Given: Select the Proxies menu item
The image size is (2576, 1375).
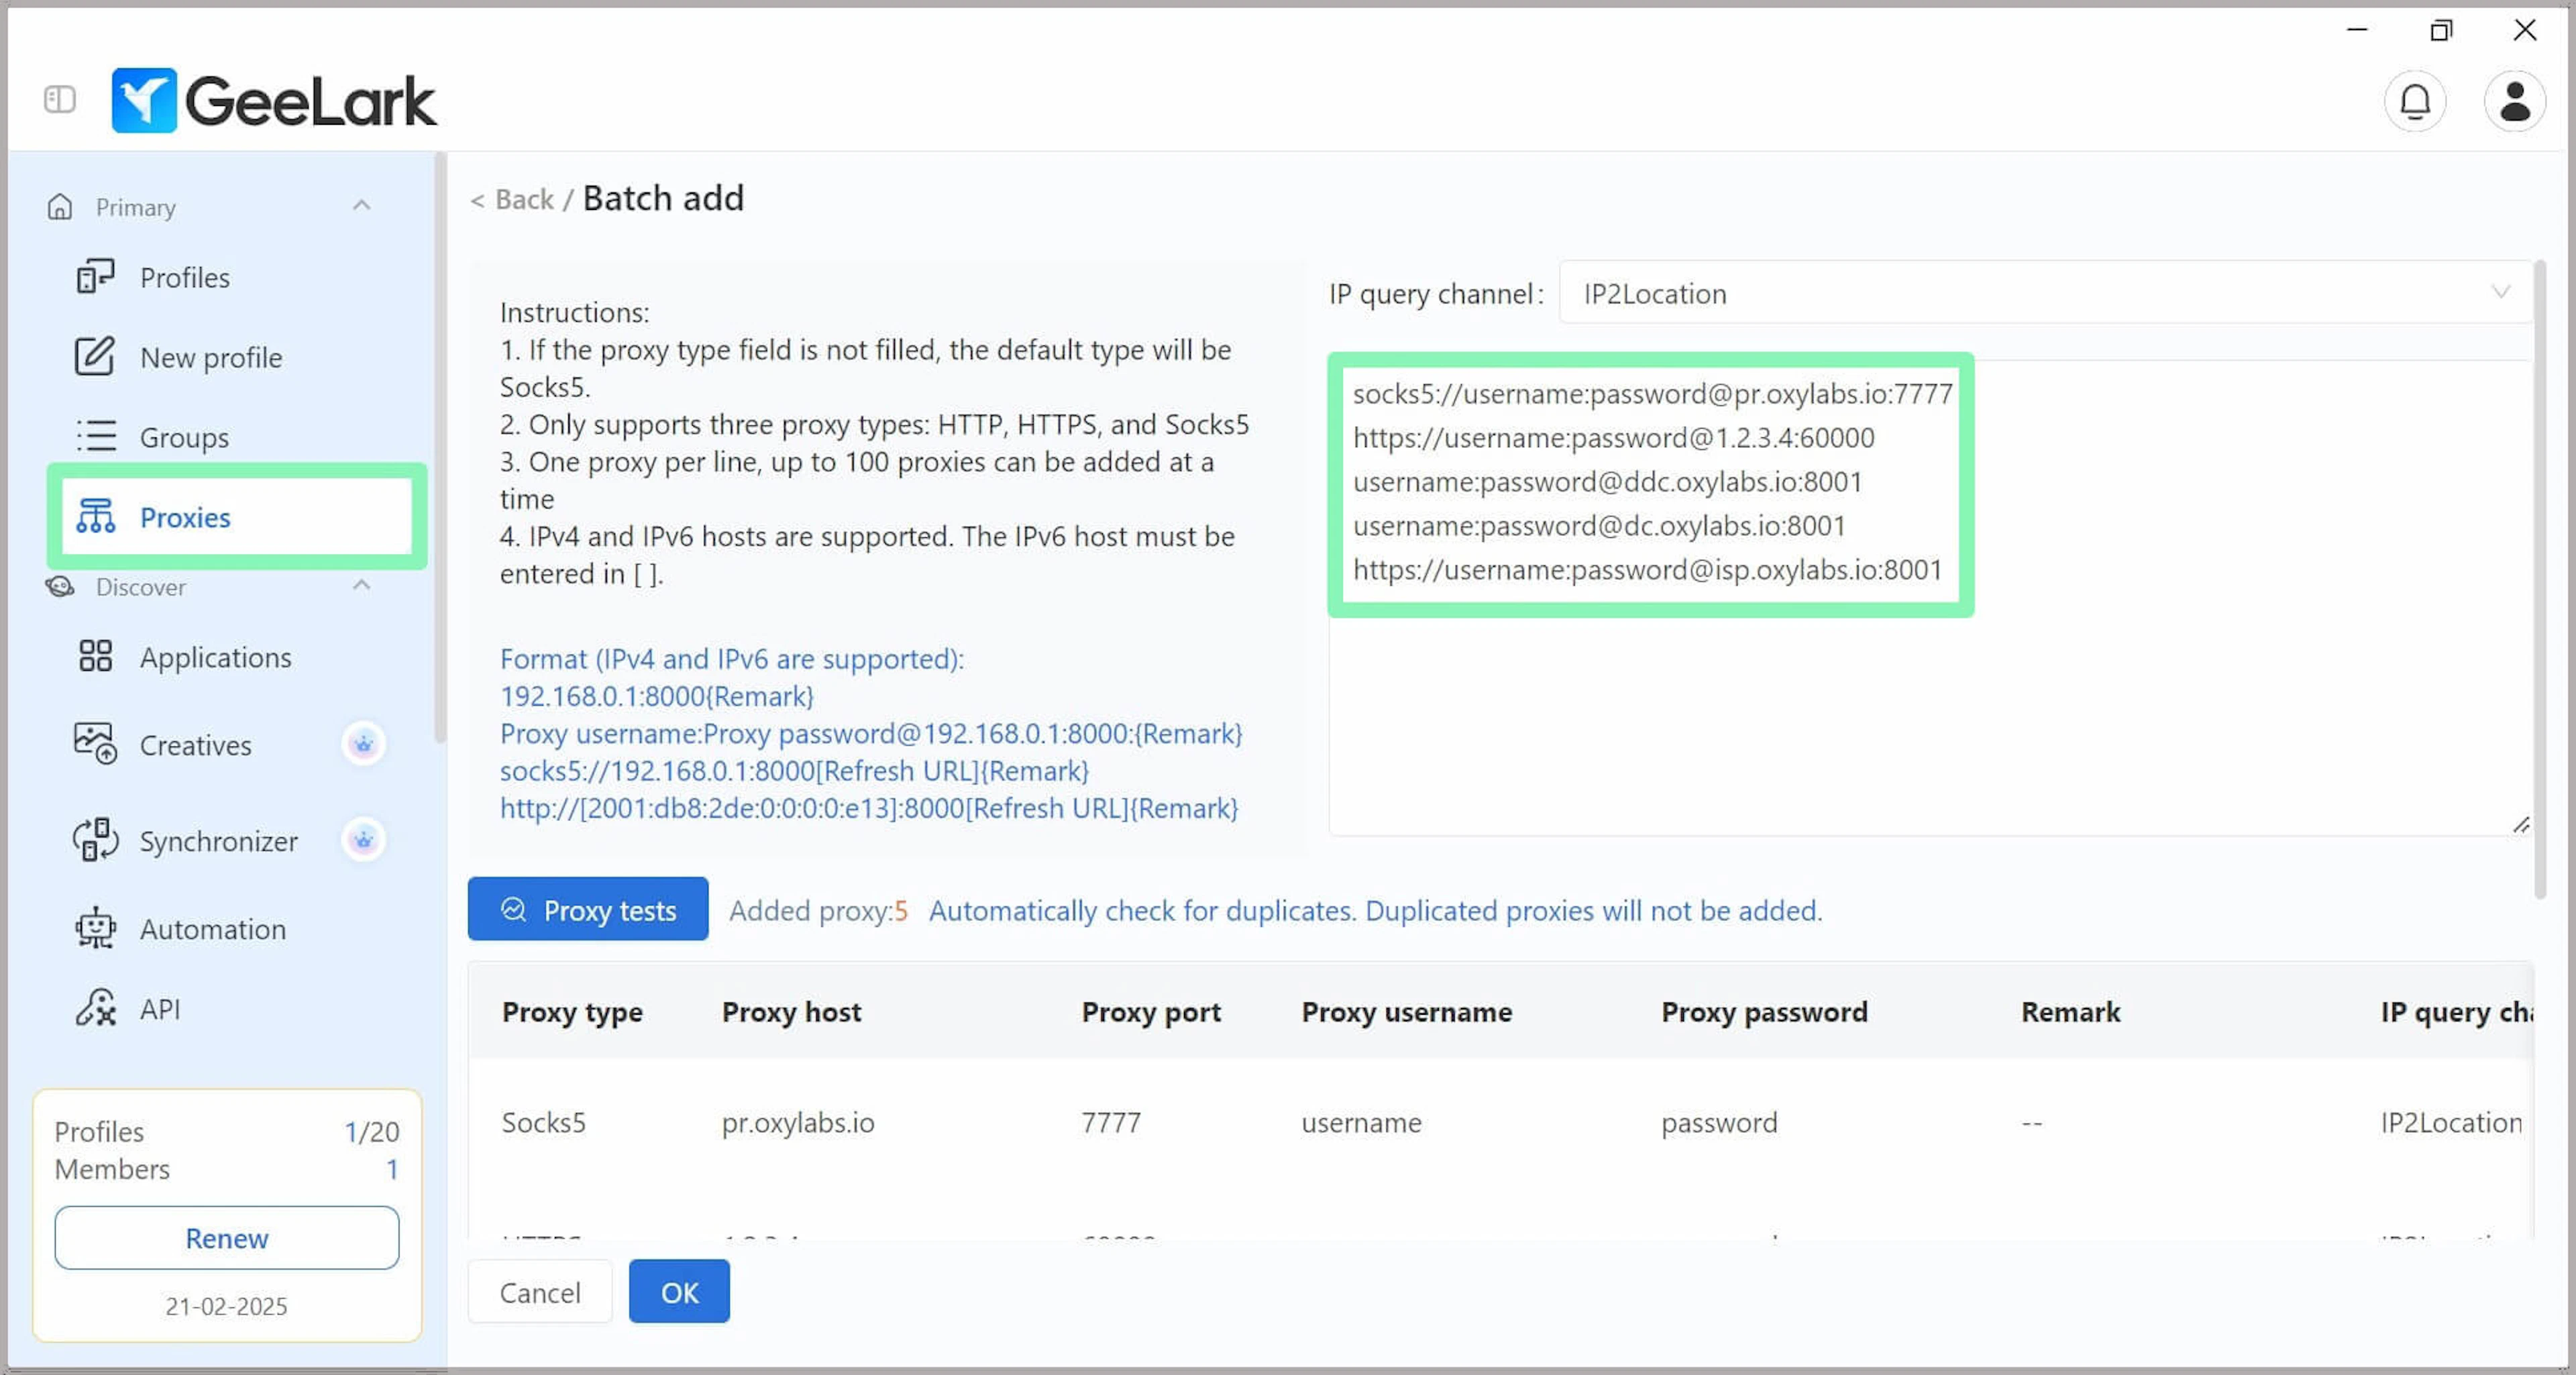Looking at the screenshot, I should click(x=237, y=517).
